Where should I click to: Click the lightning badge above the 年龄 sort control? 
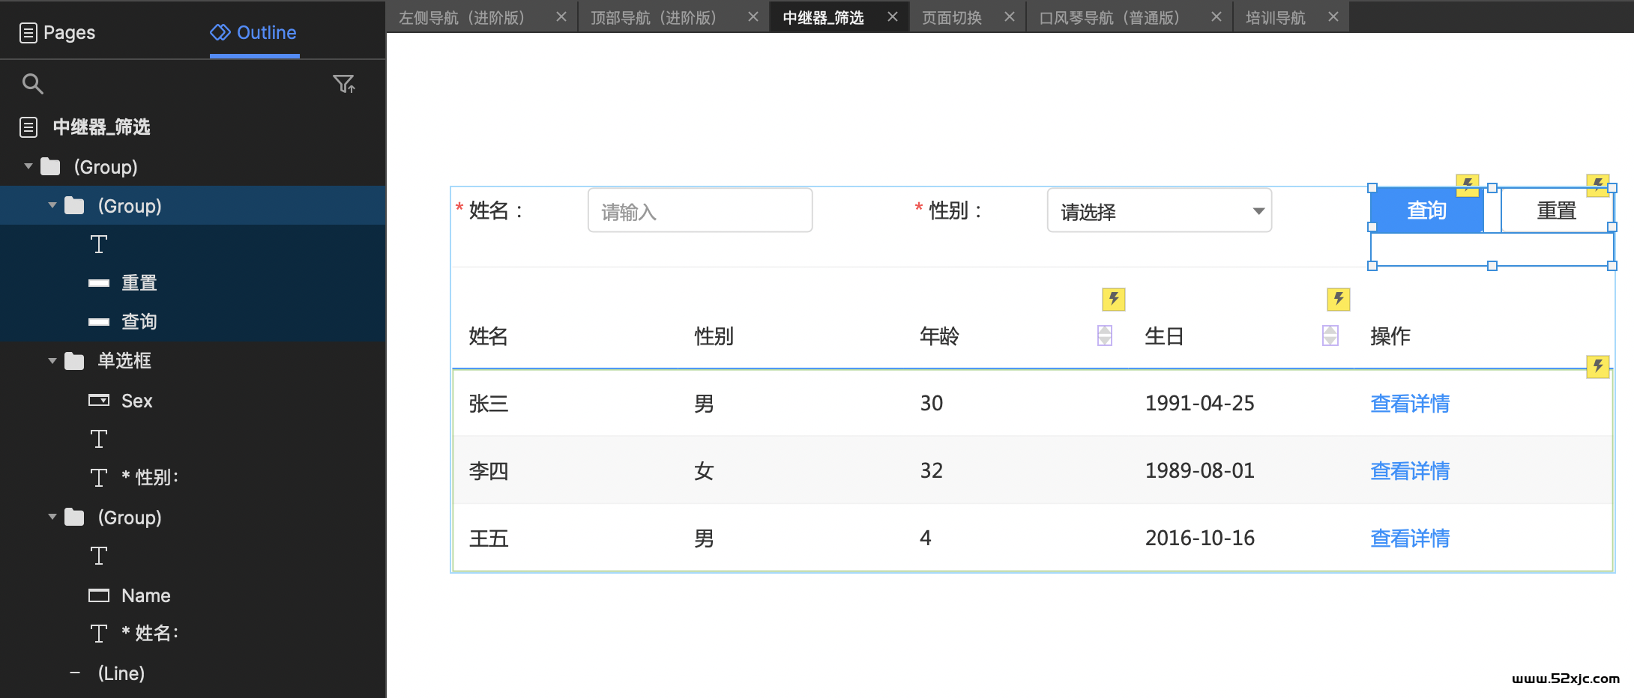[x=1113, y=300]
